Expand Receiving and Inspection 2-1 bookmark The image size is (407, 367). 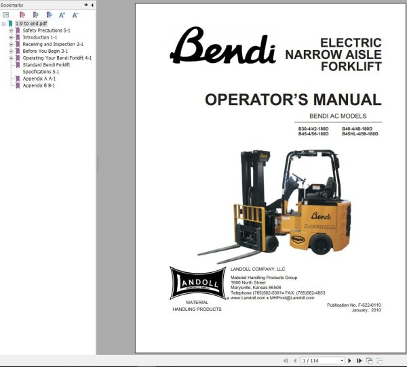tap(11, 44)
